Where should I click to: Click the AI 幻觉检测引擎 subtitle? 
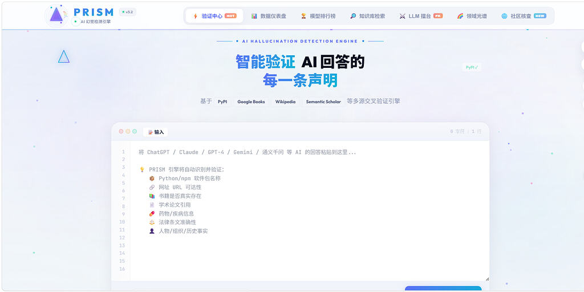[95, 22]
